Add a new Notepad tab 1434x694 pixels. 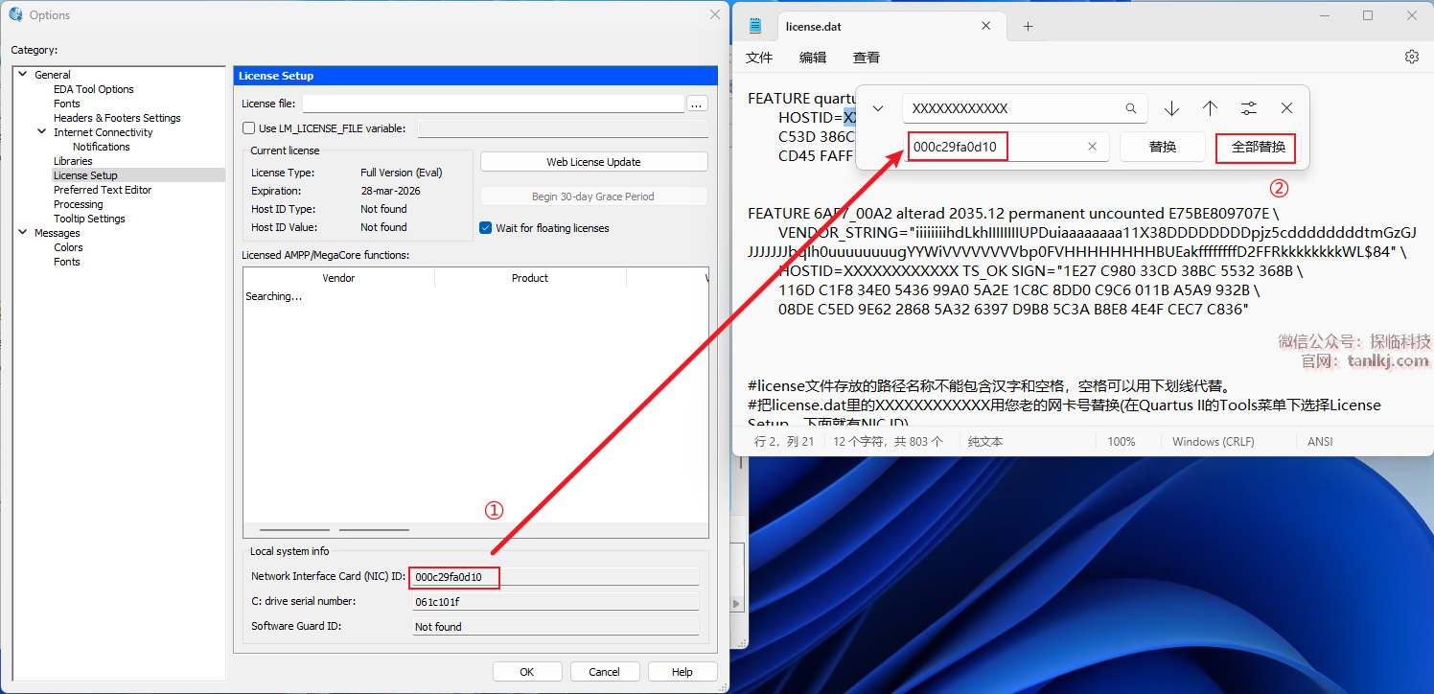click(x=1028, y=27)
